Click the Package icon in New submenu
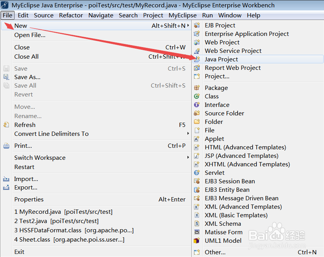 [197, 88]
